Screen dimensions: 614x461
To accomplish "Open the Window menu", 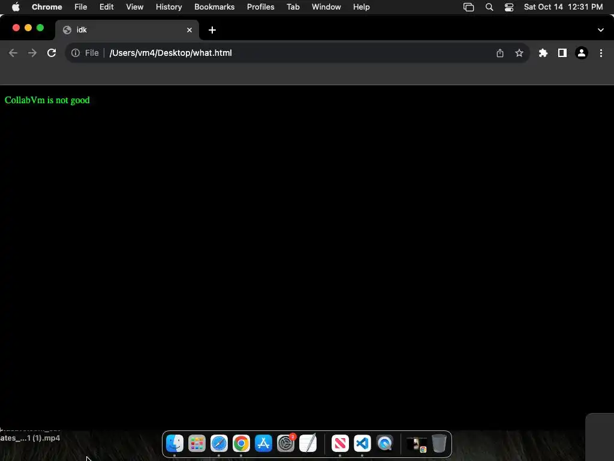I will 326,7.
